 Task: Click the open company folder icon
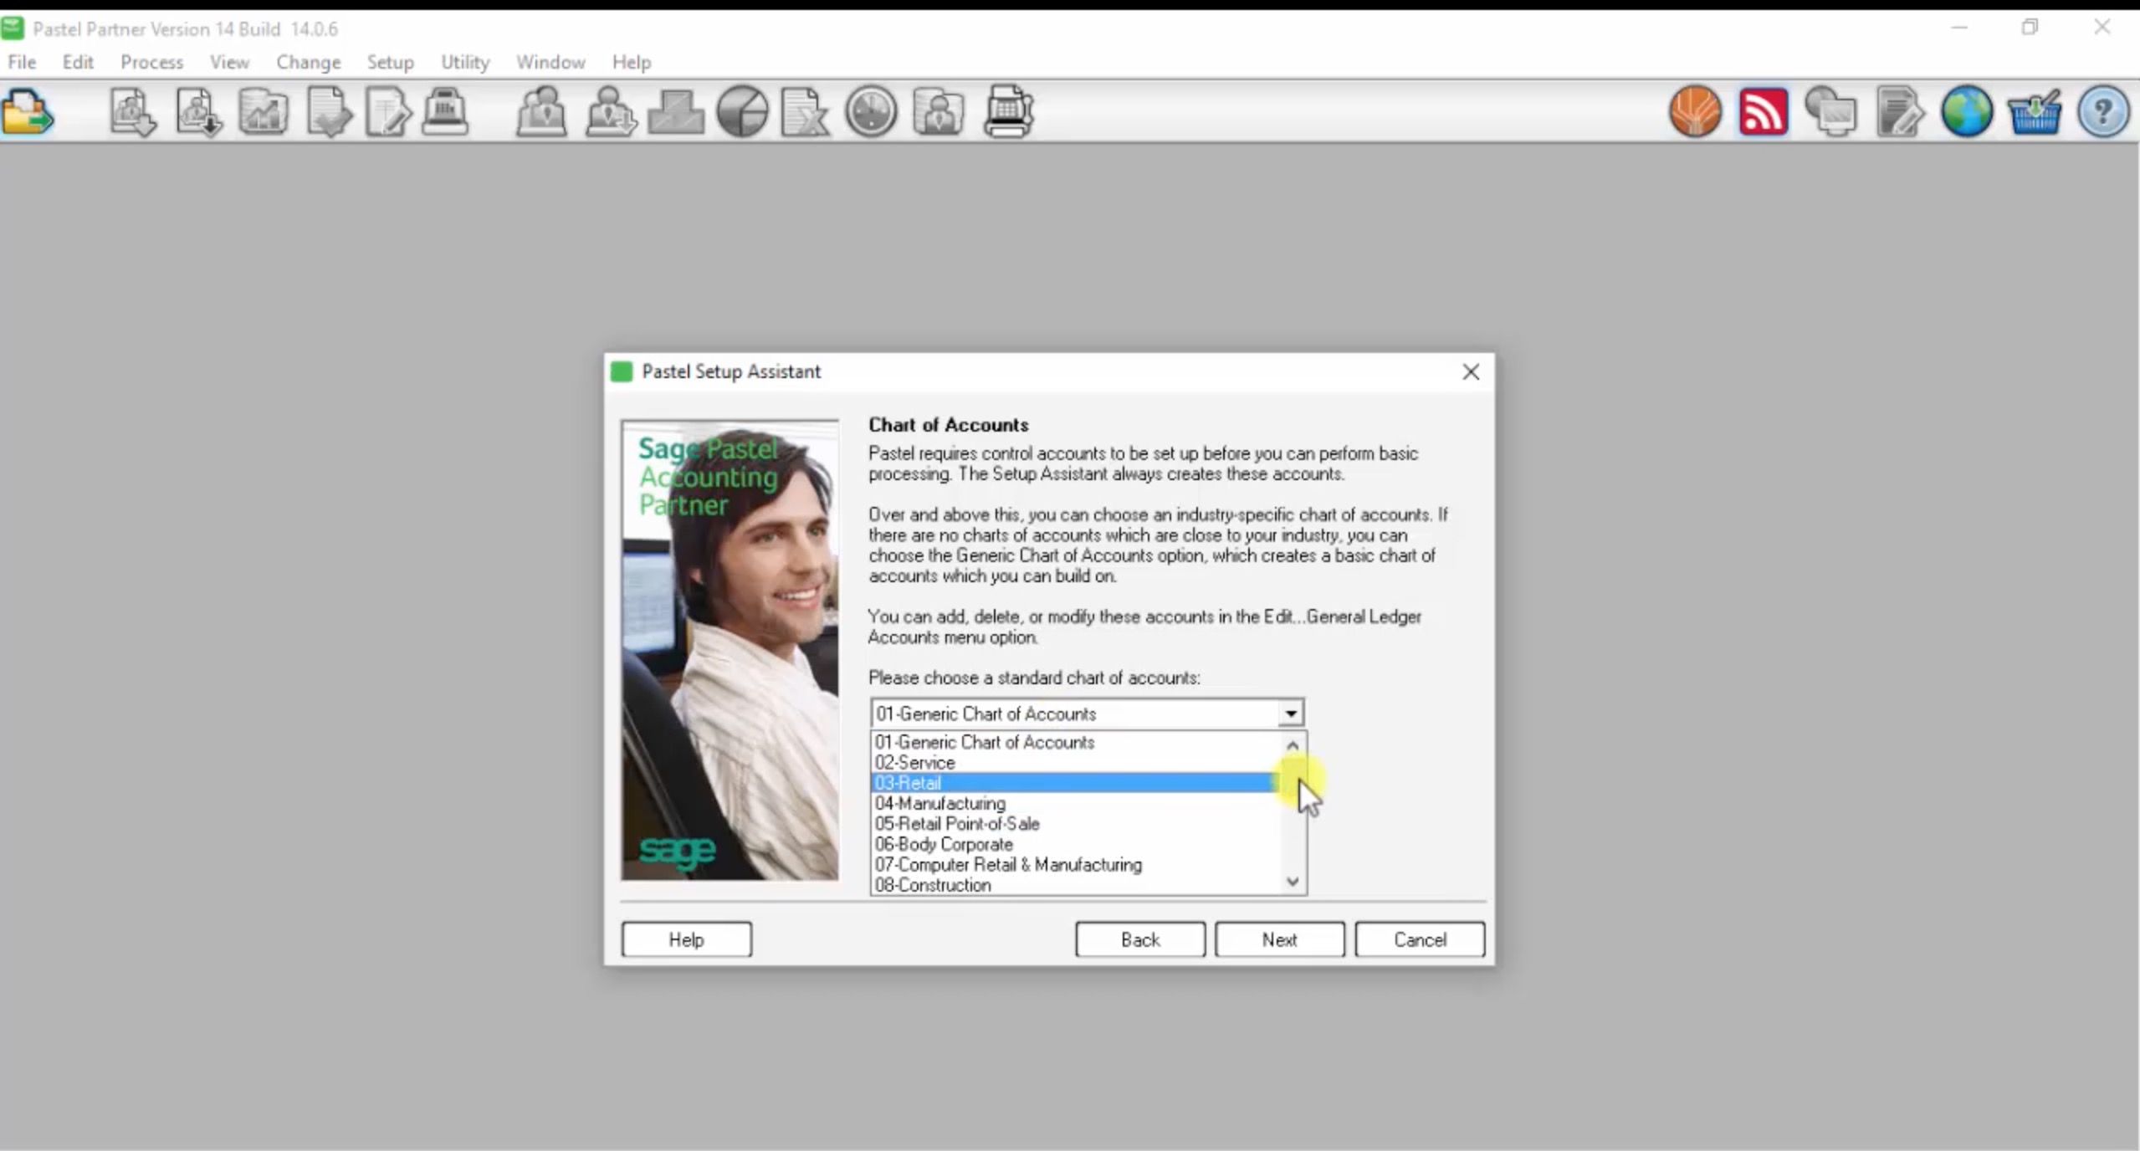point(28,112)
